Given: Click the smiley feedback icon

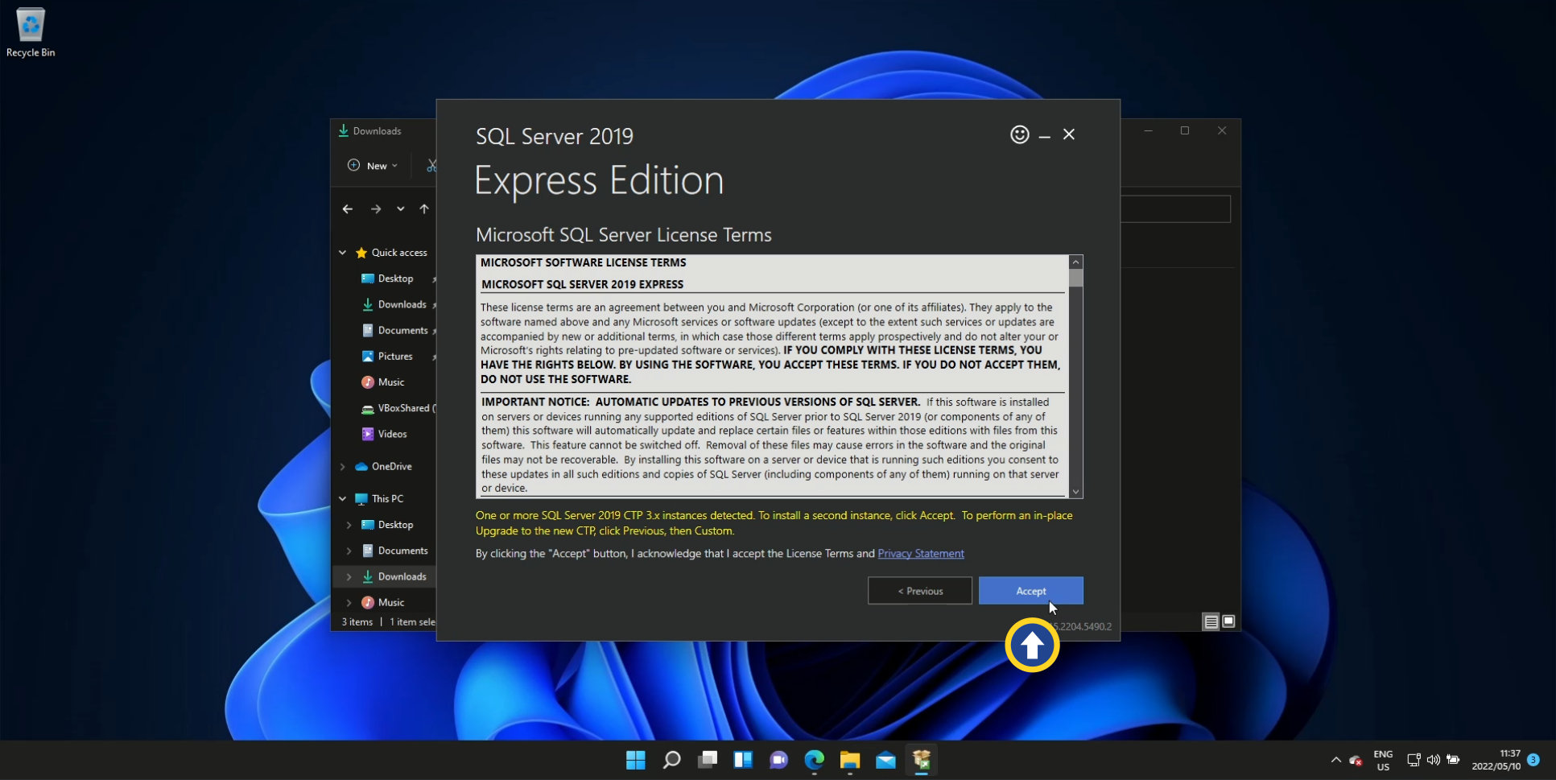Looking at the screenshot, I should click(x=1020, y=134).
